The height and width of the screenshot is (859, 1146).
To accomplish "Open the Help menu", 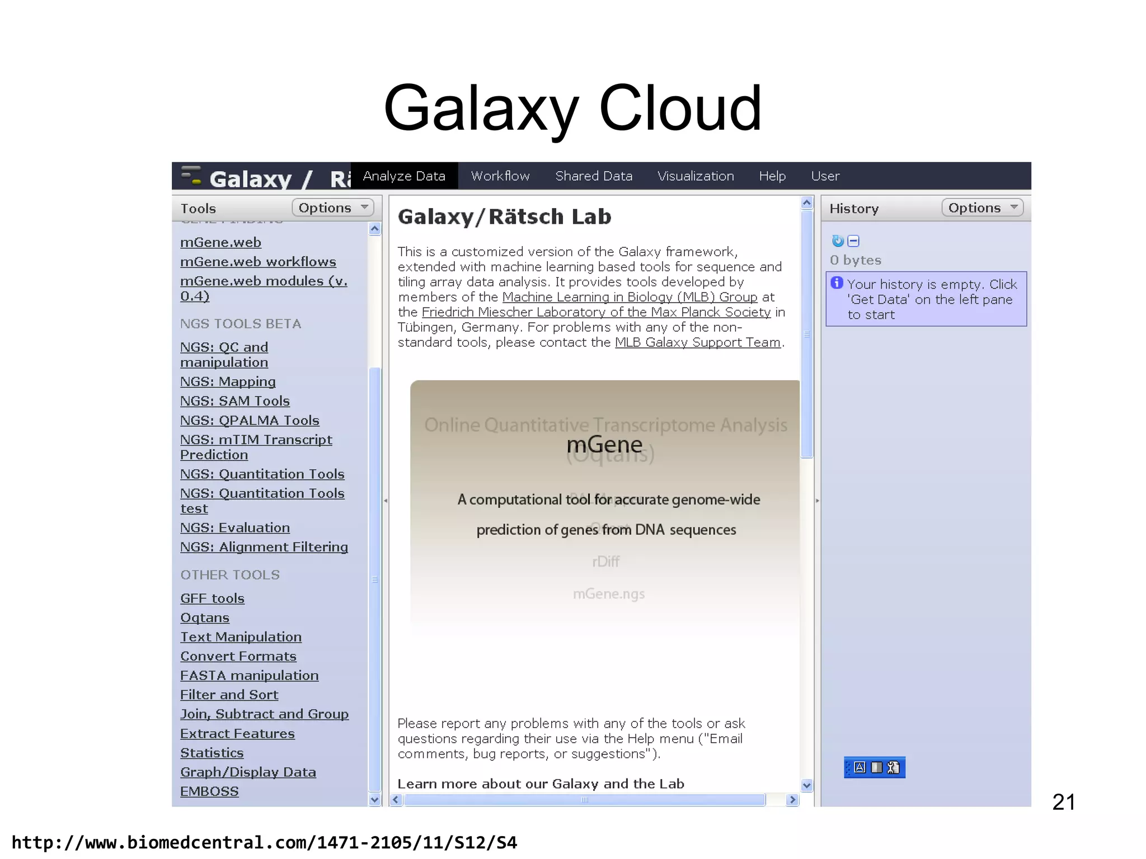I will tap(772, 176).
